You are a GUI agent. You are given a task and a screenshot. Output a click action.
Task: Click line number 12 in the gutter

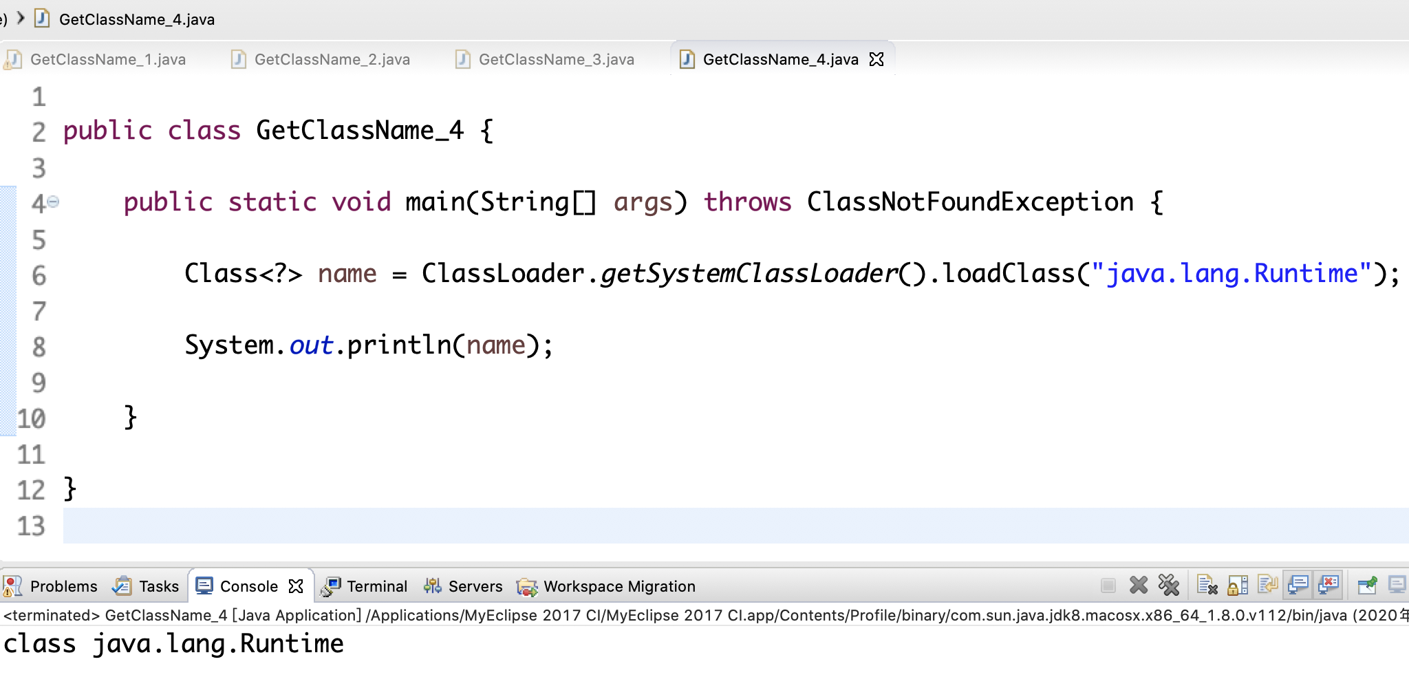[31, 490]
